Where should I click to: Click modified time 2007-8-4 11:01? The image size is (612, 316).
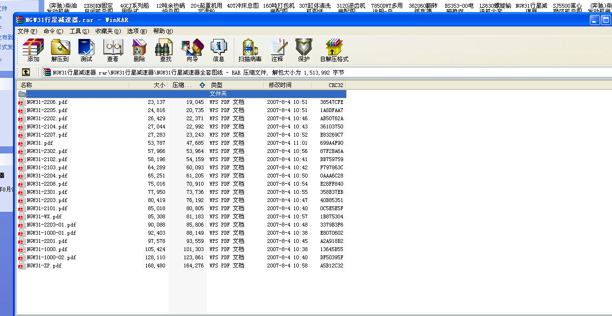287,143
